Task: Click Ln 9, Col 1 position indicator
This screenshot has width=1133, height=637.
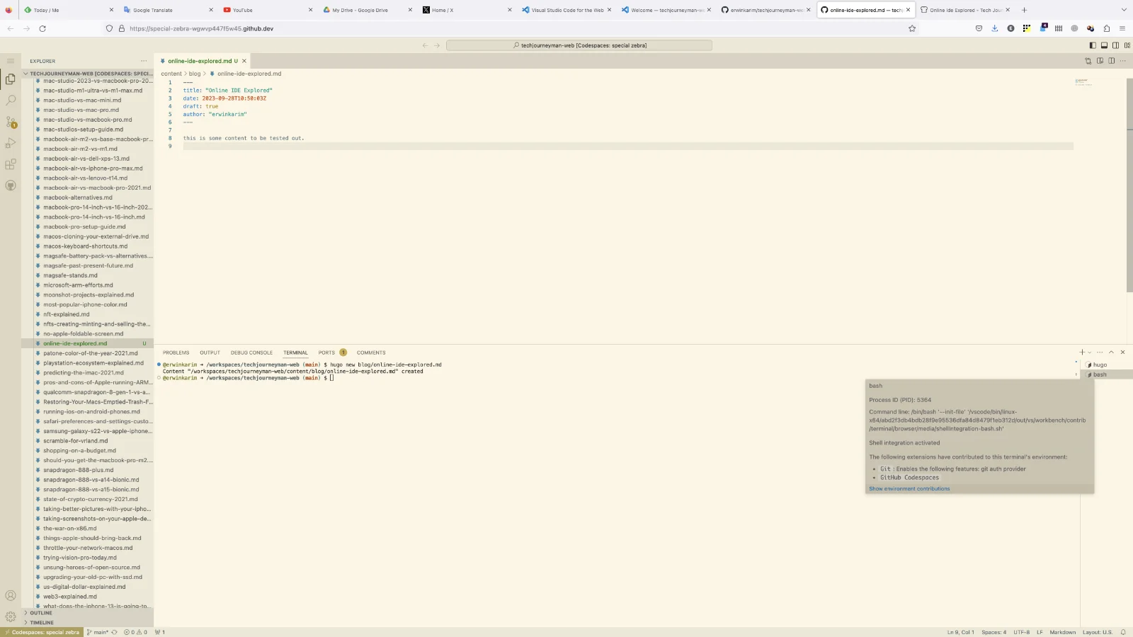Action: click(x=960, y=632)
